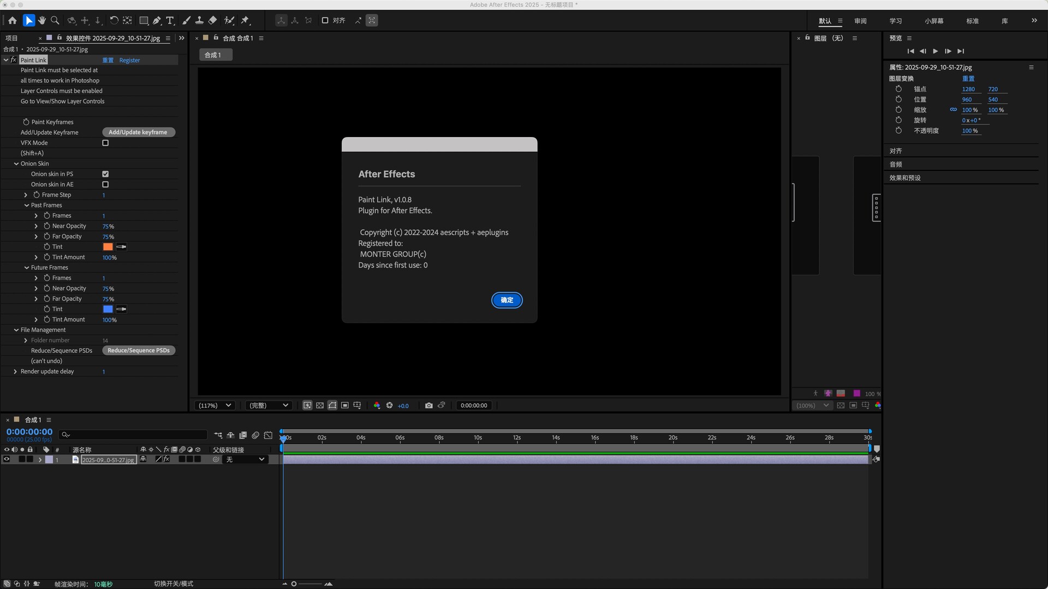The width and height of the screenshot is (1048, 589).
Task: Take a snapshot with camera icon
Action: 428,406
